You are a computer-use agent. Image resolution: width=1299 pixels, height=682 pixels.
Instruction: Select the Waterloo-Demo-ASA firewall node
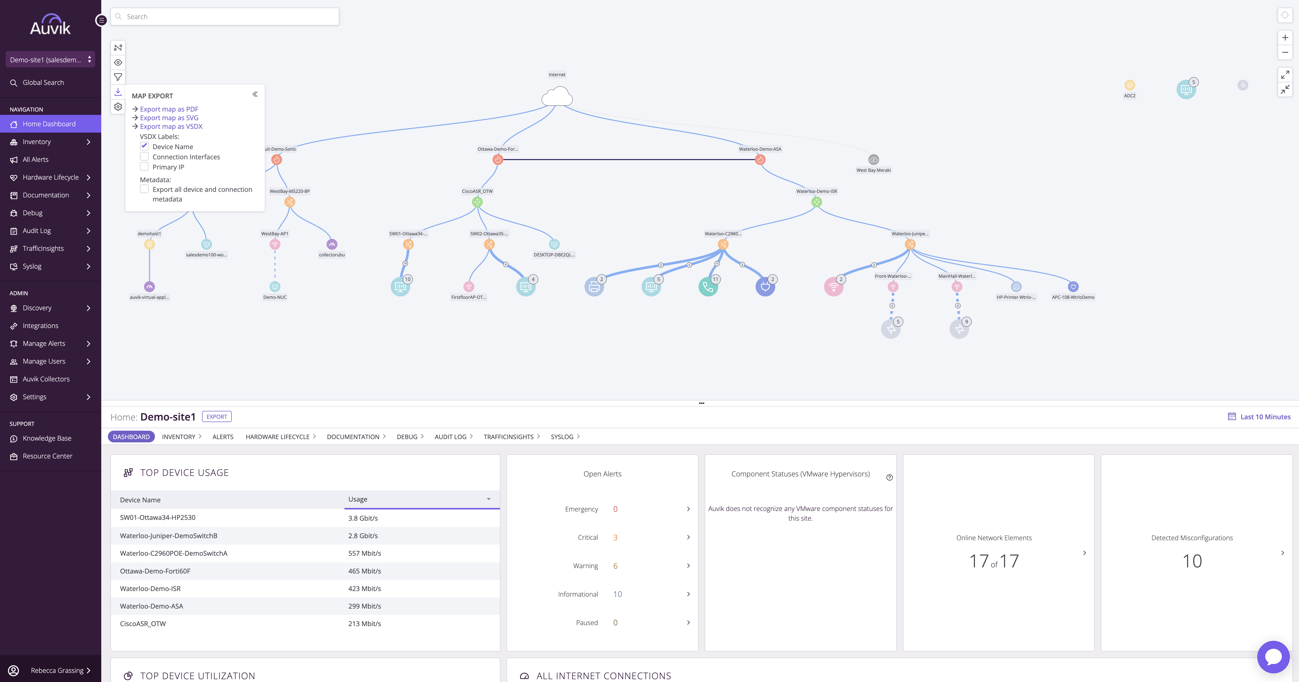[x=760, y=160]
